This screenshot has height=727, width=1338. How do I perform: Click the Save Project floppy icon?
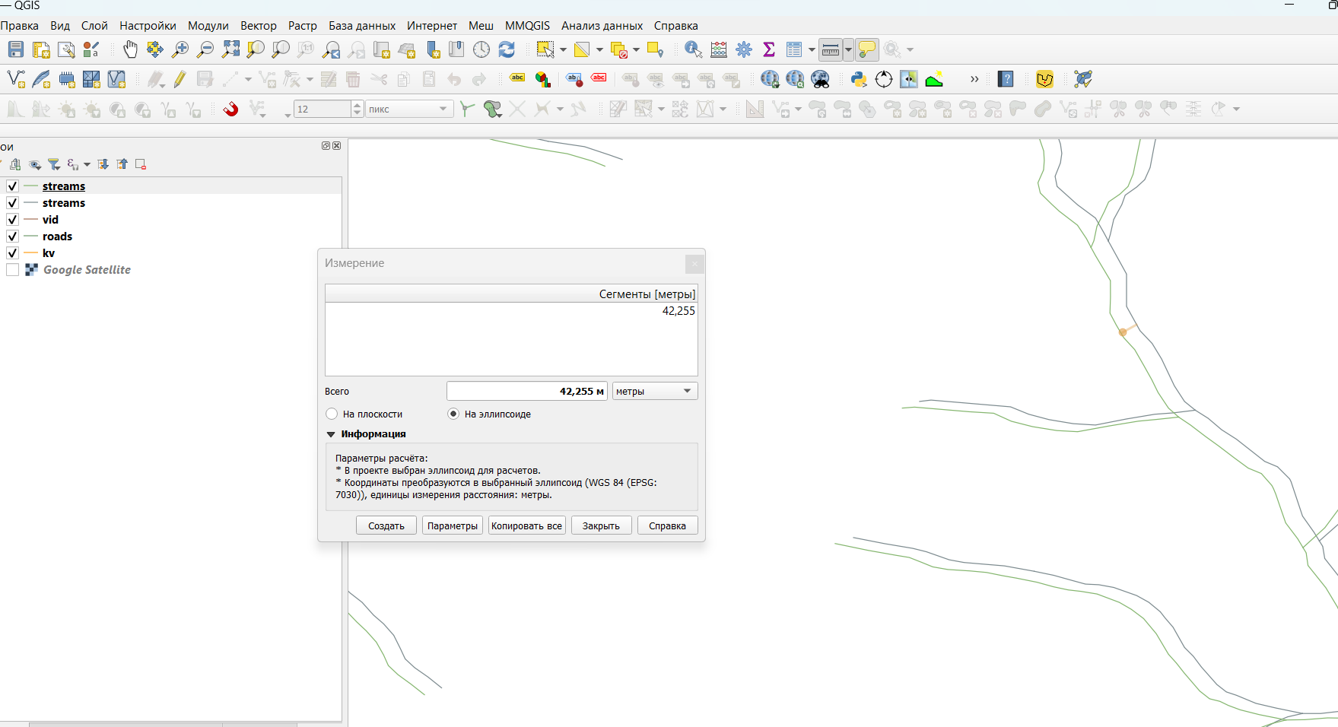tap(16, 49)
